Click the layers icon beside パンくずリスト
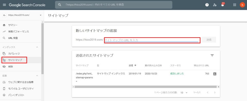The height and width of the screenshot is (101, 247). (x=4, y=95)
